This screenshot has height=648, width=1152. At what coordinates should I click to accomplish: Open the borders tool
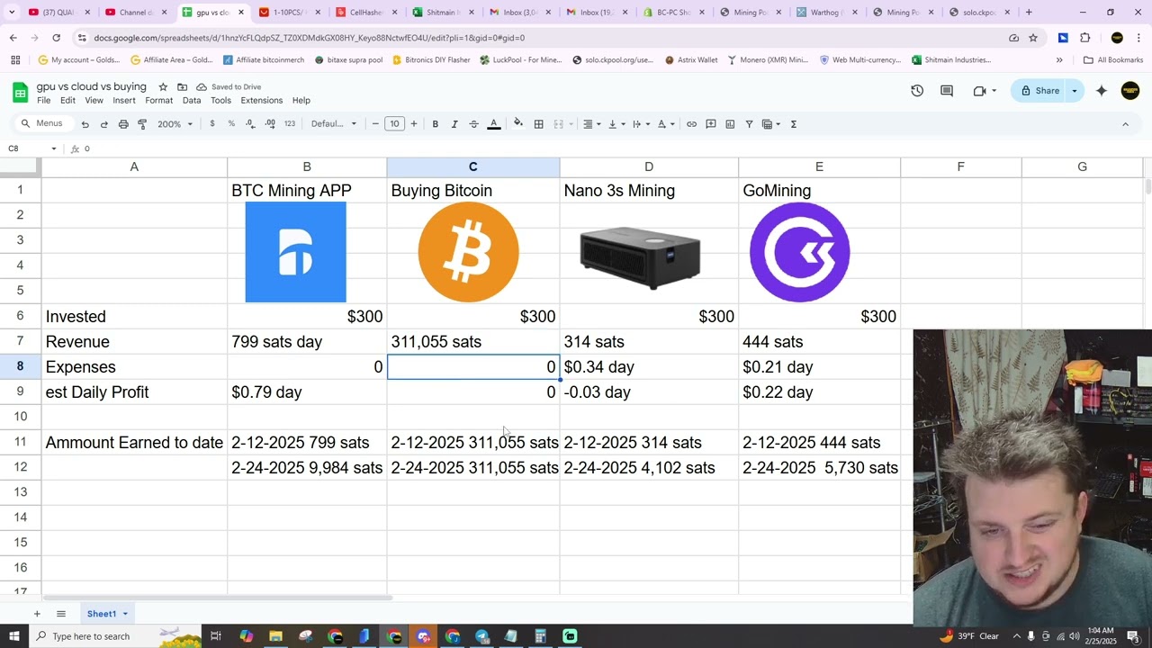coord(538,124)
